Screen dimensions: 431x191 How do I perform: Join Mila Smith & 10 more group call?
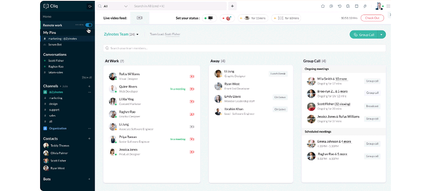(372, 81)
